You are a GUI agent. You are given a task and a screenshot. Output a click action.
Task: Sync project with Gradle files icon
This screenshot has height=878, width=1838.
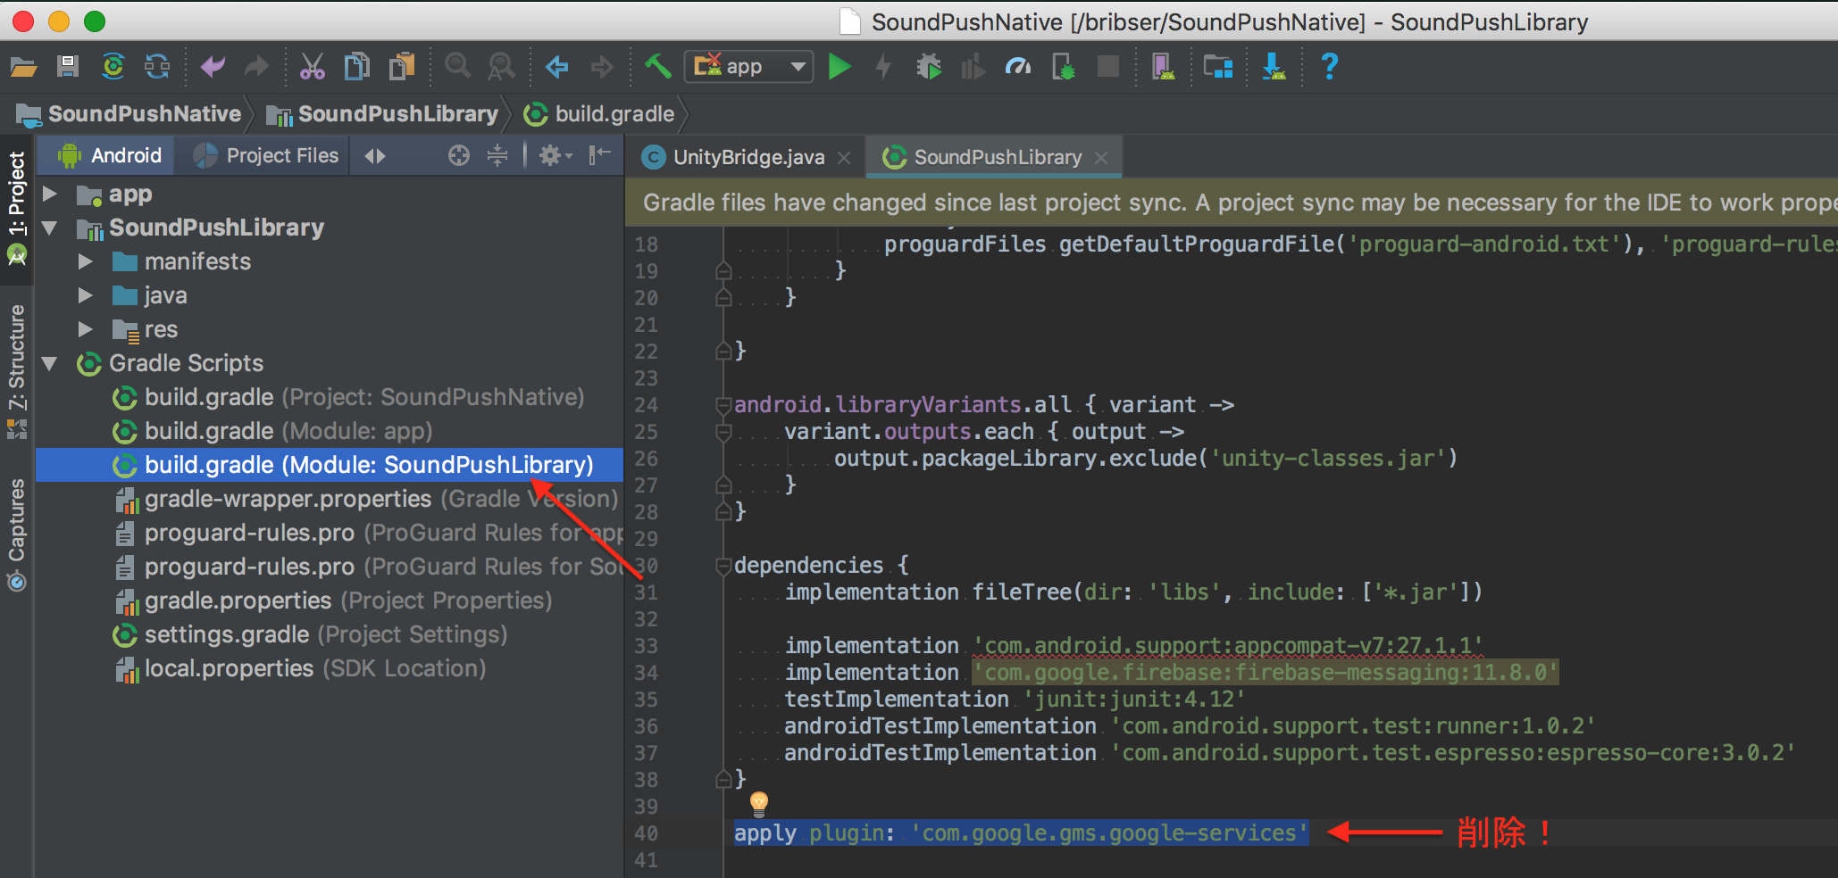(x=113, y=67)
